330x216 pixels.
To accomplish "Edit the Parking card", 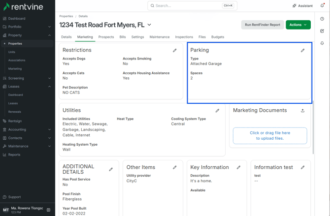I will click(x=302, y=51).
